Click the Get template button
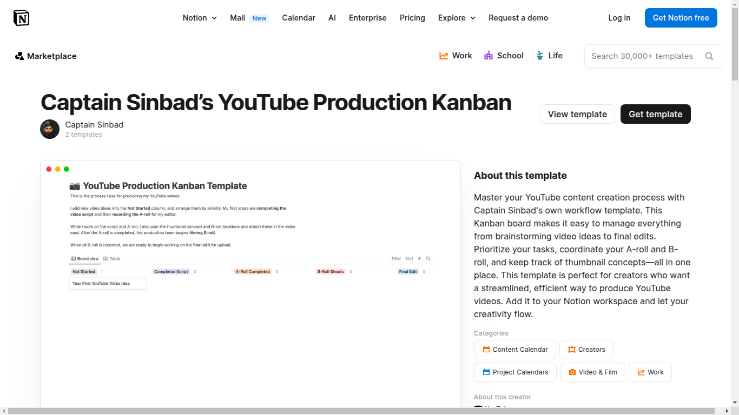The height and width of the screenshot is (415, 739). [x=656, y=114]
